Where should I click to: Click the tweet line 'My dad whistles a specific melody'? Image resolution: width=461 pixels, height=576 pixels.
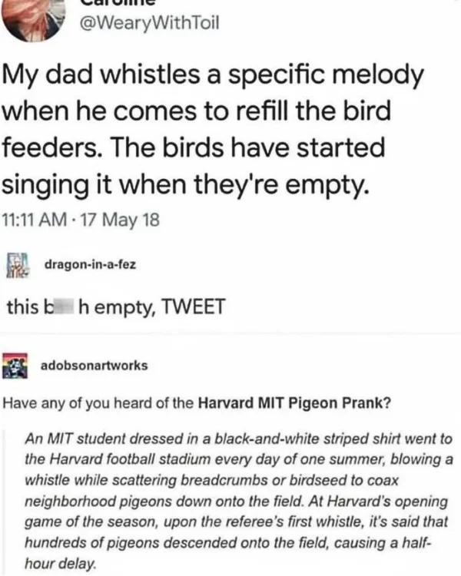pos(214,75)
